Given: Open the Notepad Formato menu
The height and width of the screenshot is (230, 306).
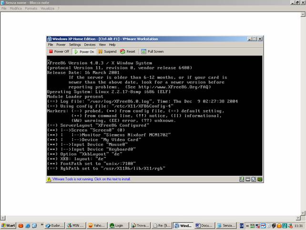Looking at the screenshot, I should 31,9.
